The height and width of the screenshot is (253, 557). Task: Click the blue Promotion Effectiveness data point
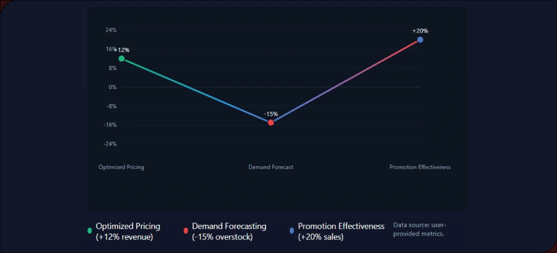coord(420,40)
